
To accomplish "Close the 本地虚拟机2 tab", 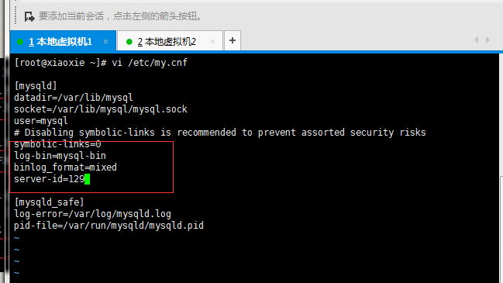I will [x=212, y=41].
